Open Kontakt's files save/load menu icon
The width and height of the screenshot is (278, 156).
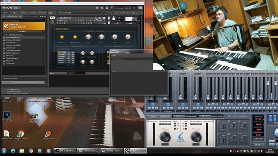(x=97, y=8)
